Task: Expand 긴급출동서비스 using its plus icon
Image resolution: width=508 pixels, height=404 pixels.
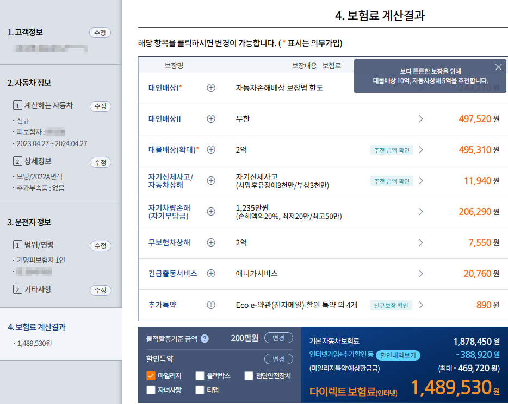Action: tap(211, 273)
